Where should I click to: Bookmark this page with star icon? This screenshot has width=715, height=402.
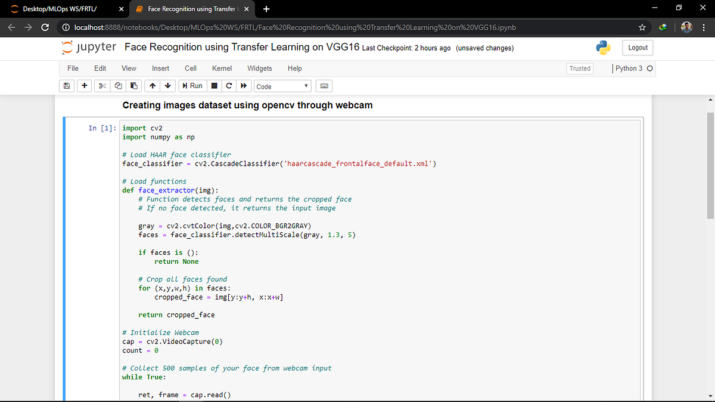642,27
